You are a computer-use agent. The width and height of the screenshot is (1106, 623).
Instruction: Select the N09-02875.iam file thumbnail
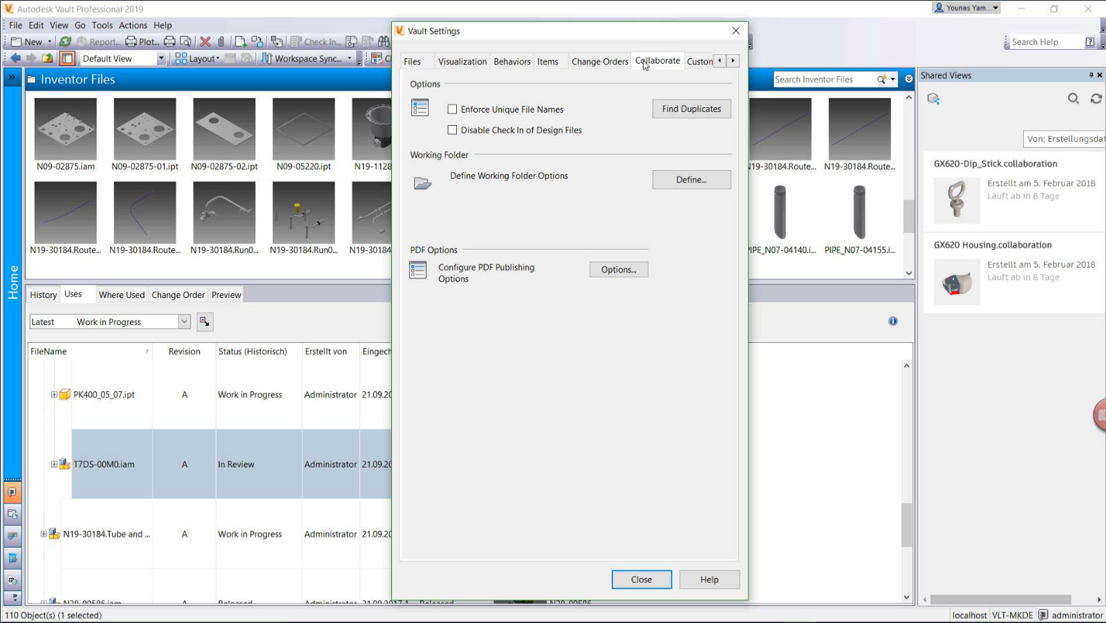pyautogui.click(x=66, y=129)
